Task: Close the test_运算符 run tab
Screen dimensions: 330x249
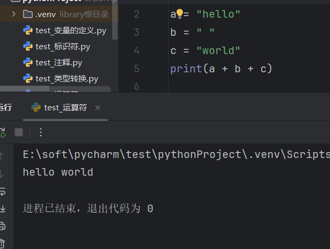Action: (98, 108)
